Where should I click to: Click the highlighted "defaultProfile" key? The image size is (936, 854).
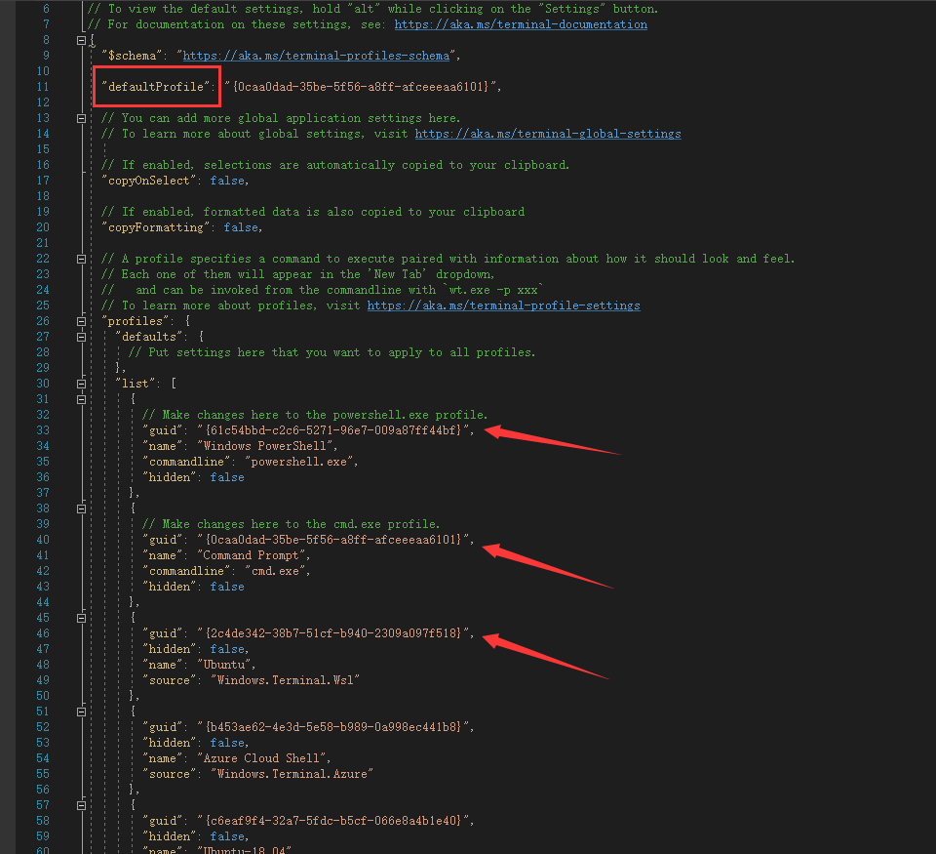coord(154,86)
